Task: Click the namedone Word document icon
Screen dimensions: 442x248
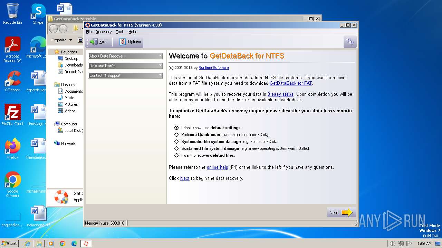Action: pos(38,216)
